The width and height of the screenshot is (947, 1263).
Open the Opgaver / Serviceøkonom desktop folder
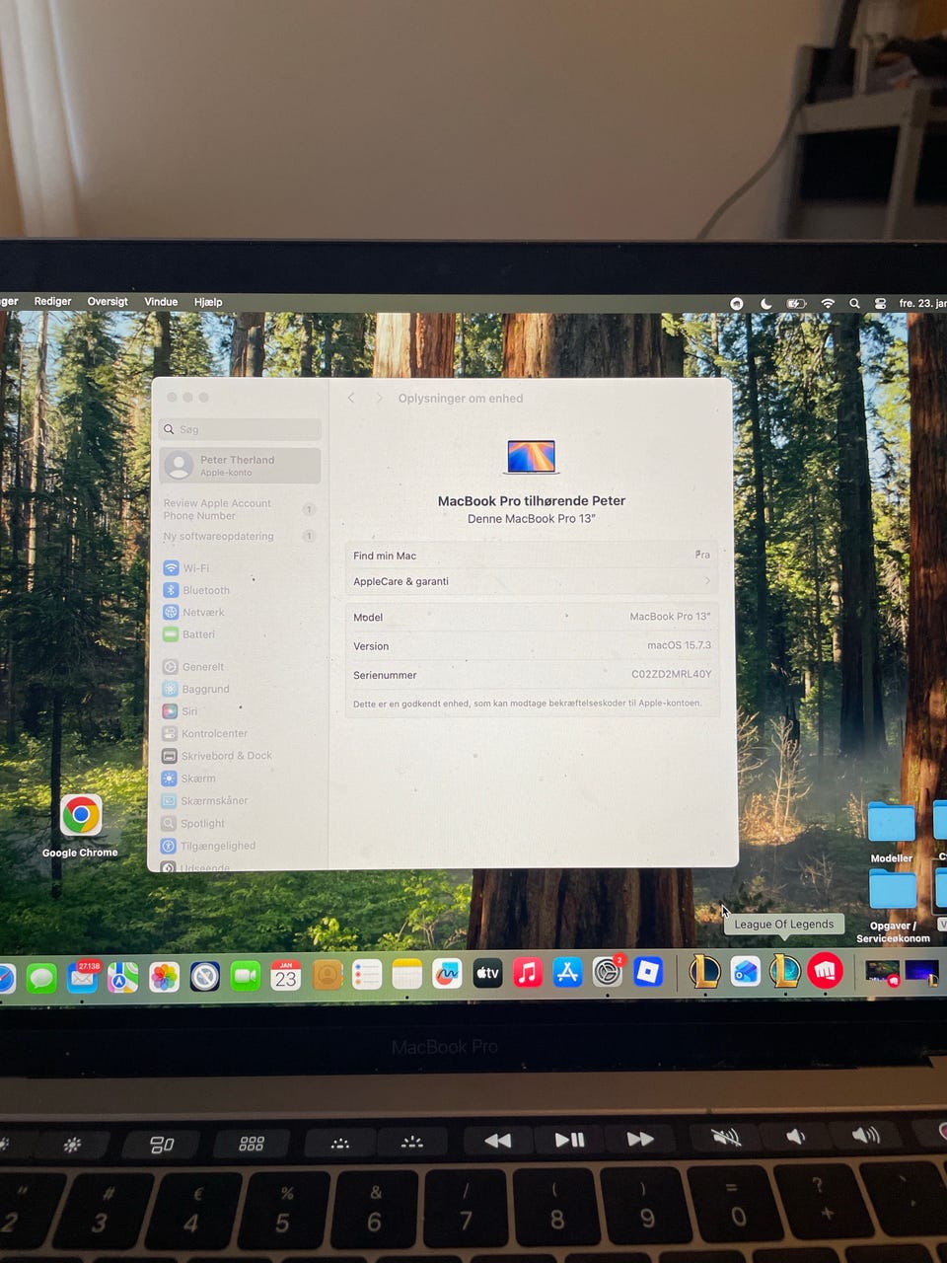pos(892,906)
